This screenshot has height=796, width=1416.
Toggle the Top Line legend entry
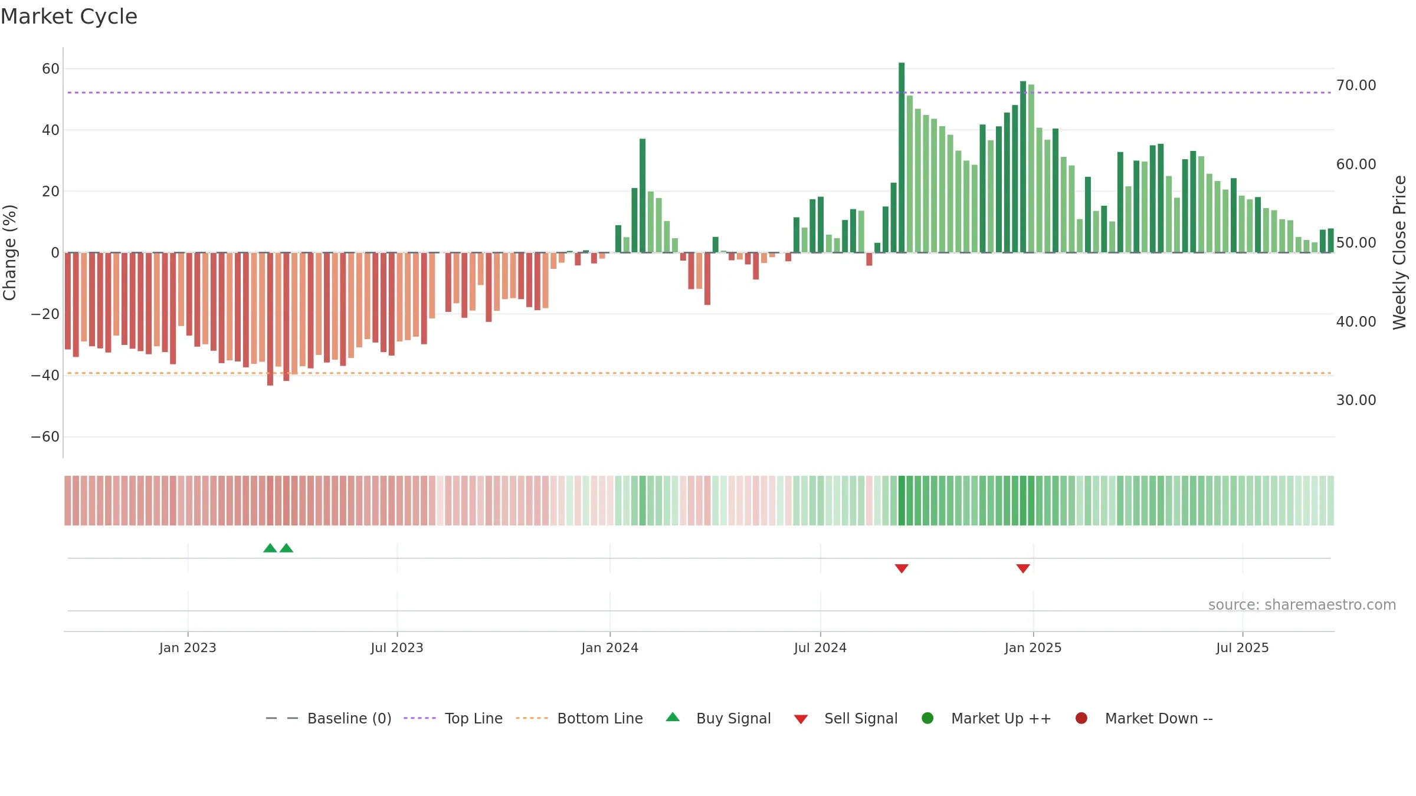(x=453, y=718)
